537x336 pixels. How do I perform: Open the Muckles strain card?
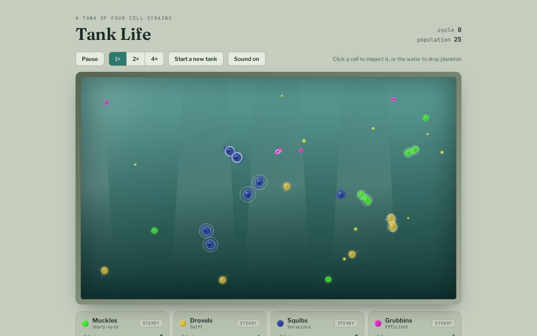point(122,324)
